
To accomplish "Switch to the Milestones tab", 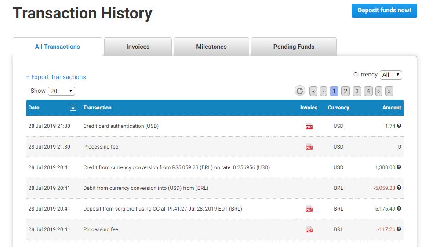I will 211,47.
